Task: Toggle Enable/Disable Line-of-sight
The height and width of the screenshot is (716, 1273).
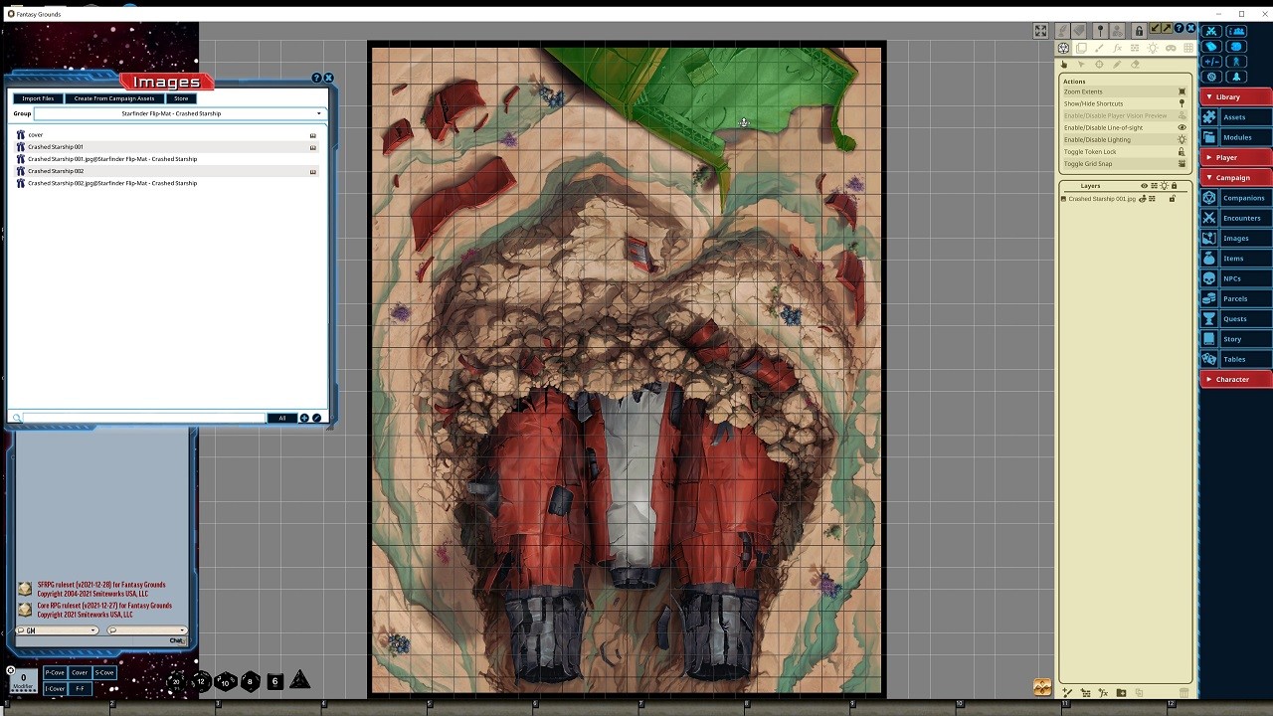Action: click(x=1182, y=127)
